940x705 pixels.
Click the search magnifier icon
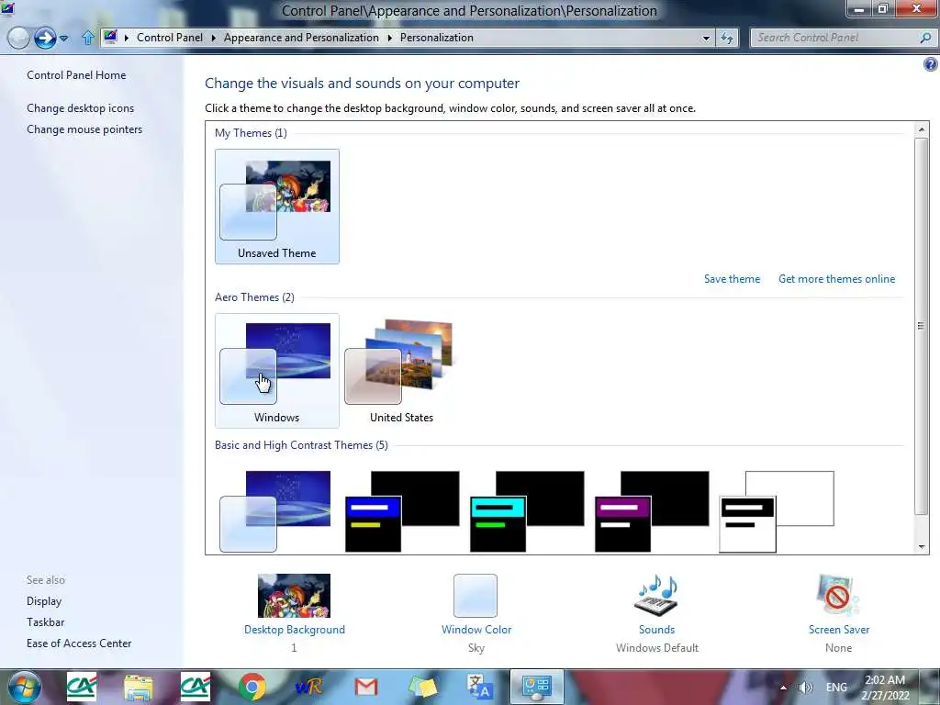click(x=925, y=38)
